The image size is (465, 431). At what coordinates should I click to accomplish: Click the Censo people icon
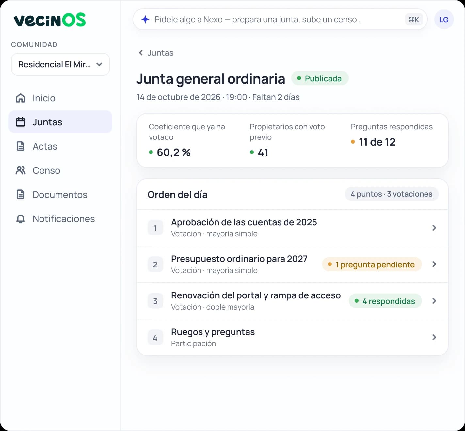(21, 170)
